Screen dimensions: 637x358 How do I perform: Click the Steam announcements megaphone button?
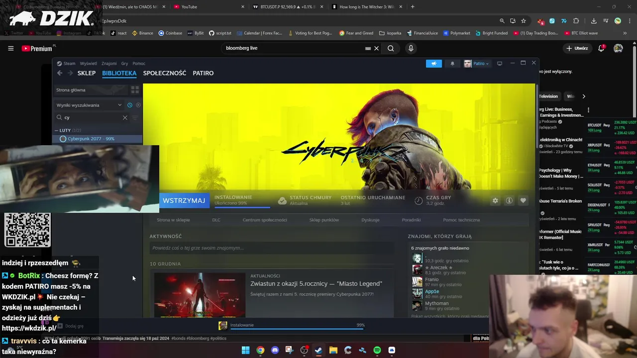point(434,64)
